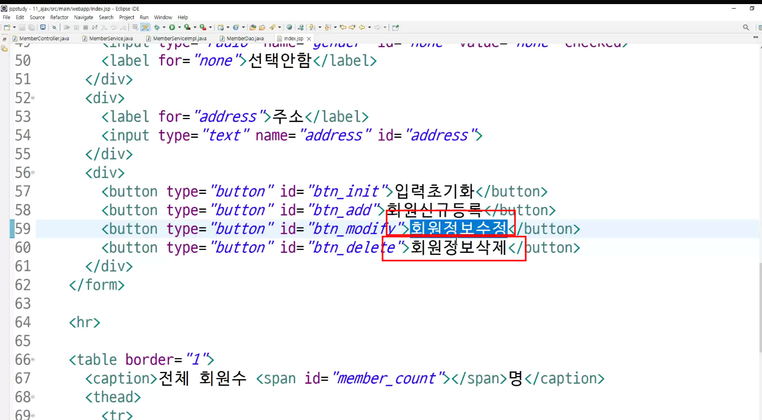Open the Search menu
This screenshot has width=762, height=420.
click(106, 17)
